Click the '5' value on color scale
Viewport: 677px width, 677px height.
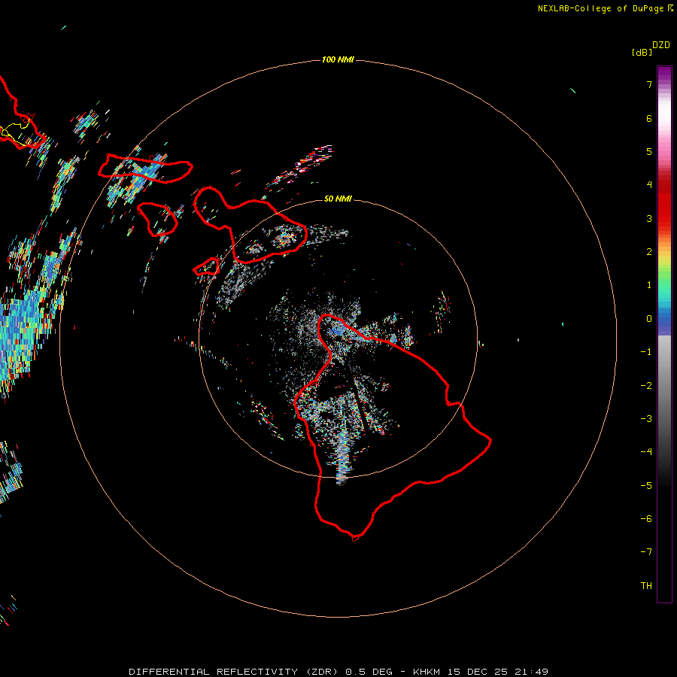[x=649, y=152]
